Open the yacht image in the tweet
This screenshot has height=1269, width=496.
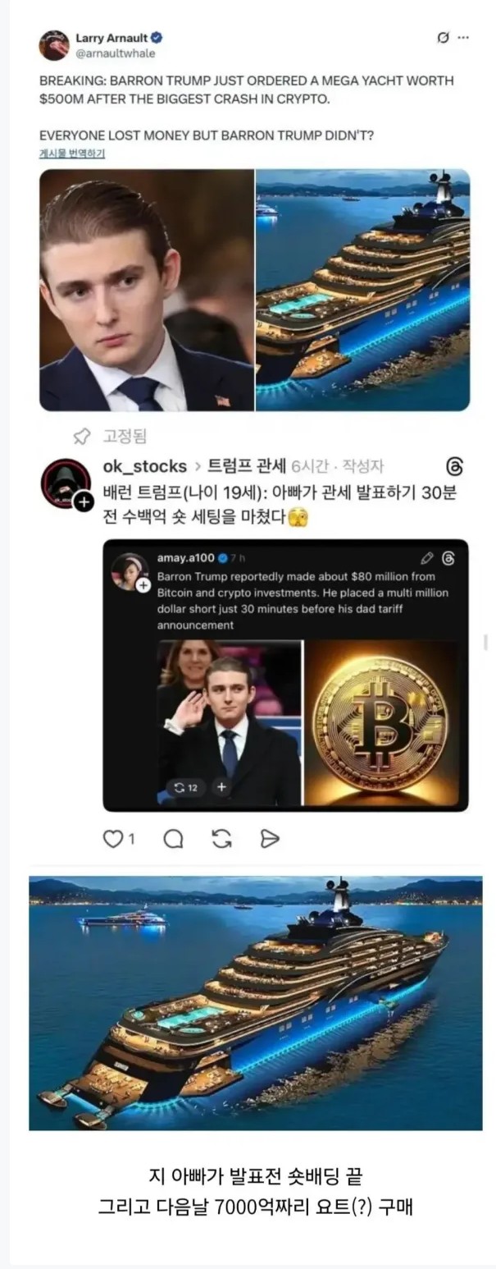[363, 290]
